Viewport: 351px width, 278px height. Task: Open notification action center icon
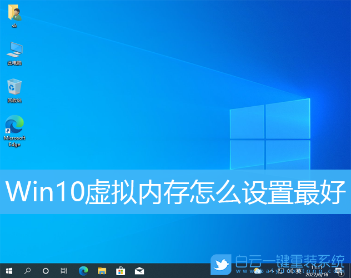[339, 271]
